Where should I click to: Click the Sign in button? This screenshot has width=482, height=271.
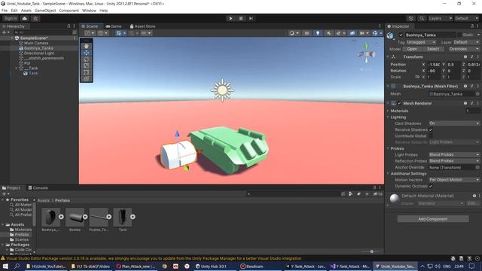[x=11, y=18]
